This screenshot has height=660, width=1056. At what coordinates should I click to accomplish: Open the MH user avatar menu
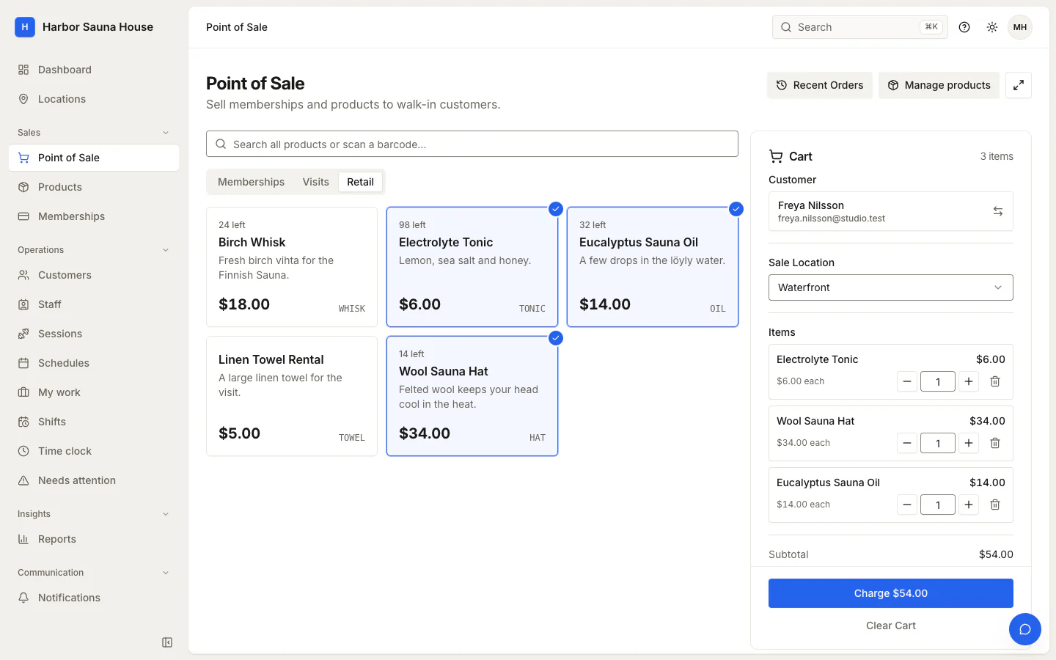pos(1020,27)
